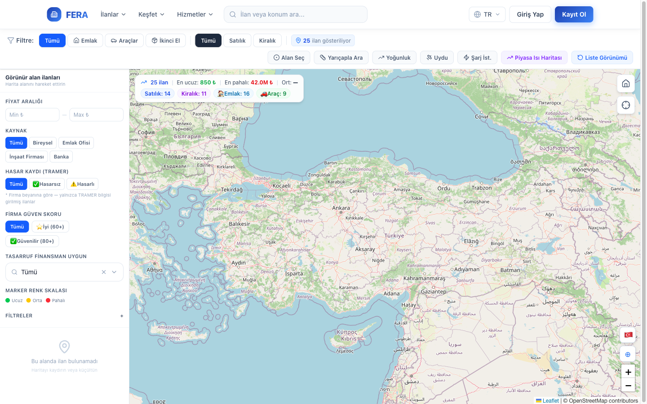Screen dimensions: 647x404
Task: Click the Giriş Yap button
Action: (x=530, y=14)
